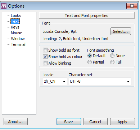Image resolution: width=140 pixels, height=130 pixels.
Task: Open the Window settings category
Action: [18, 39]
